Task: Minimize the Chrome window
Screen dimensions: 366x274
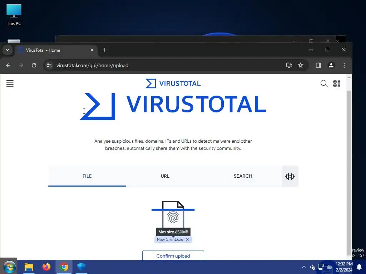Action: [311, 50]
